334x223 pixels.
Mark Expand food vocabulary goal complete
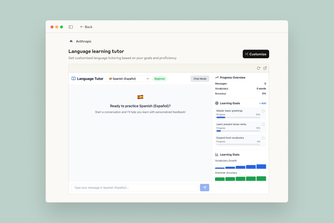[263, 138]
